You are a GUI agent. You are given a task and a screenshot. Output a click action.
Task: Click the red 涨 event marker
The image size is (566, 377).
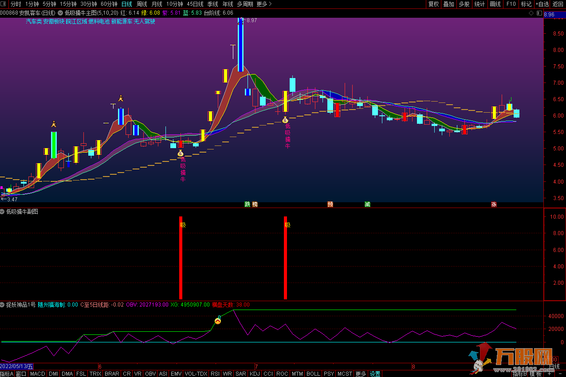494,204
